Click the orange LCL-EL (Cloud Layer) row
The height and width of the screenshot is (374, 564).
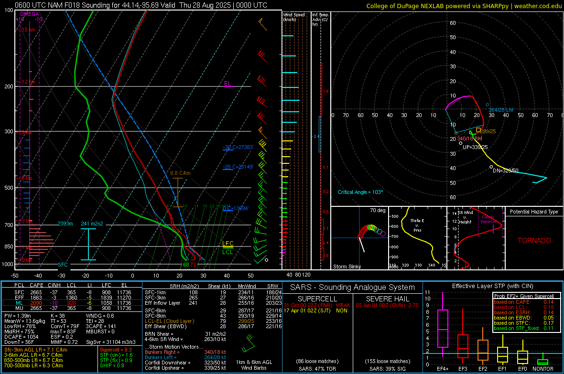point(213,321)
